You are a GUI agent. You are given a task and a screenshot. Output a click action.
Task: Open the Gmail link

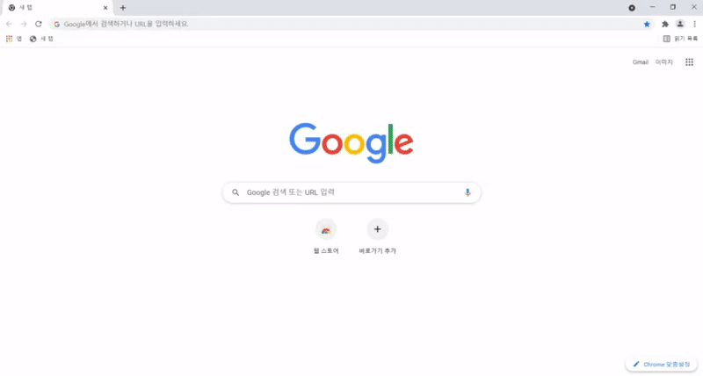pos(641,62)
